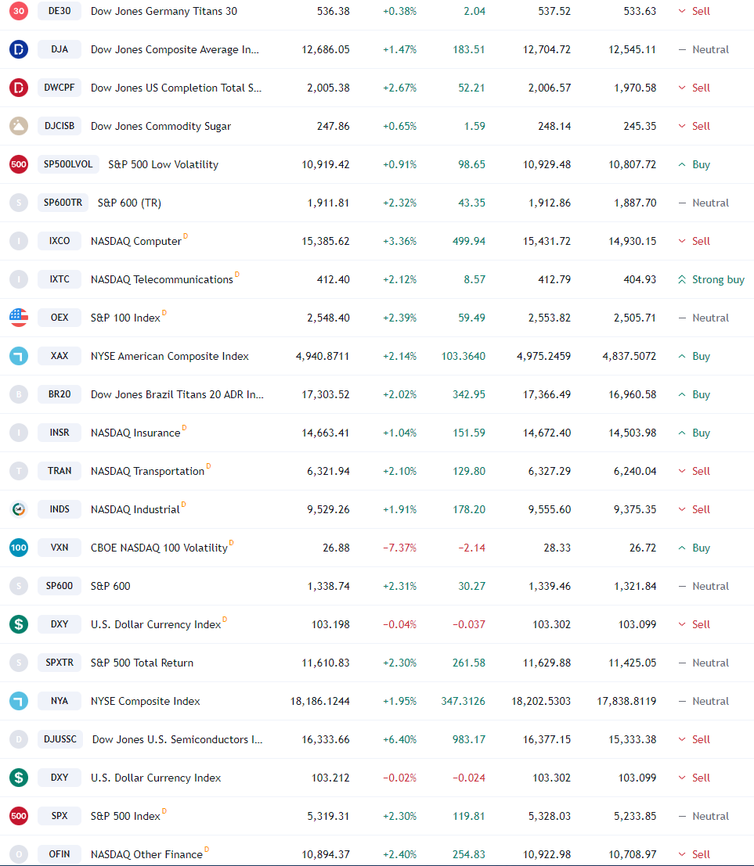Open the DJUSSC ticker badge
This screenshot has height=866, width=754.
click(60, 739)
